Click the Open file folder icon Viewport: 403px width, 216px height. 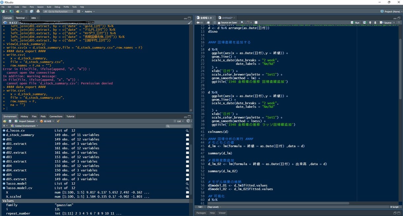click(18, 11)
